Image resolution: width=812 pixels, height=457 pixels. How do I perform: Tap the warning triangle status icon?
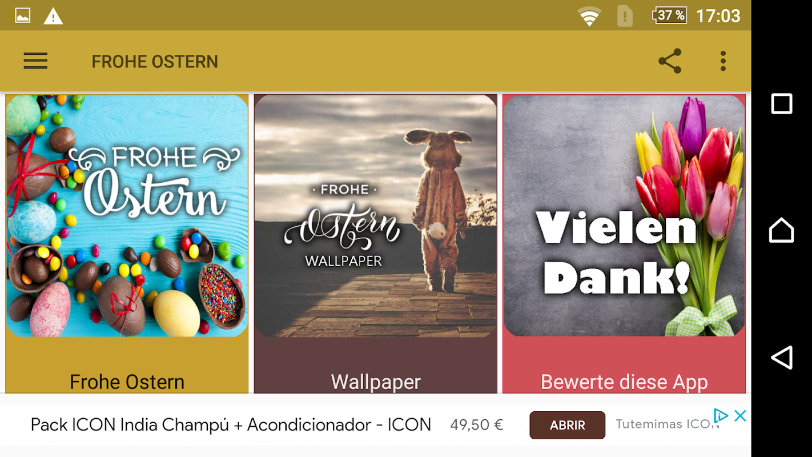coord(53,15)
